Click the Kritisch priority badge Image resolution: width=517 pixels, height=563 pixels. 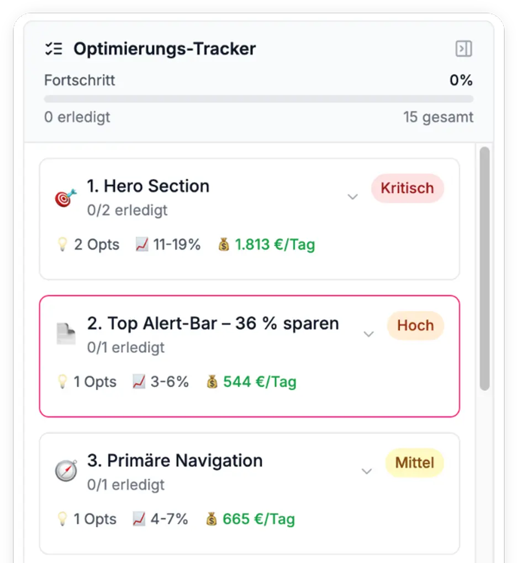coord(407,188)
